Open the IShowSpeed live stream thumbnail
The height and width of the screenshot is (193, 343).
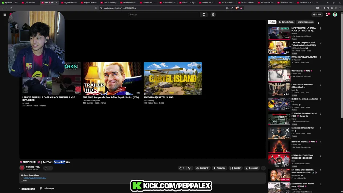[279, 175]
